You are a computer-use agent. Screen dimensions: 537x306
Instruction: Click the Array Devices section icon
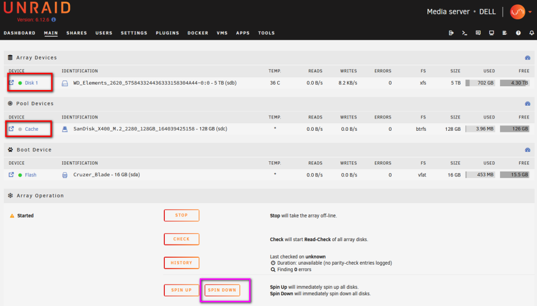pos(10,57)
